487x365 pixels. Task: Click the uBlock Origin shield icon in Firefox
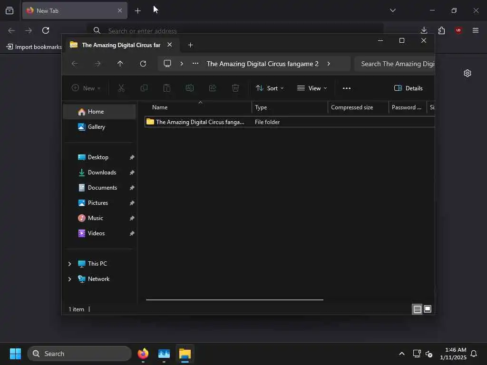[x=458, y=30]
